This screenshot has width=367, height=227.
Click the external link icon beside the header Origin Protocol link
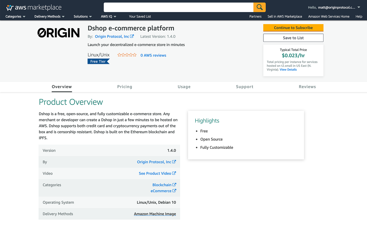tap(132, 36)
